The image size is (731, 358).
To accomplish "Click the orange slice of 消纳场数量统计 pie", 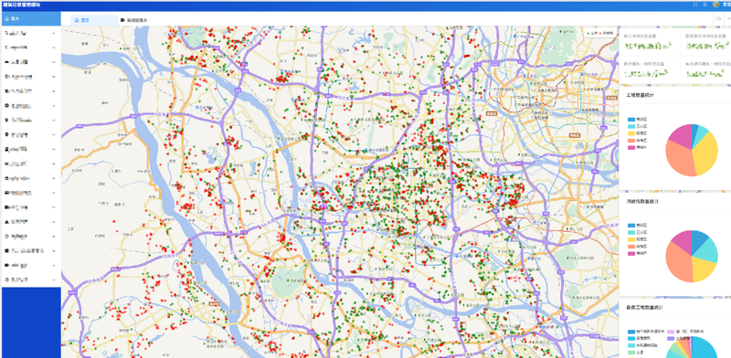I will tap(678, 261).
